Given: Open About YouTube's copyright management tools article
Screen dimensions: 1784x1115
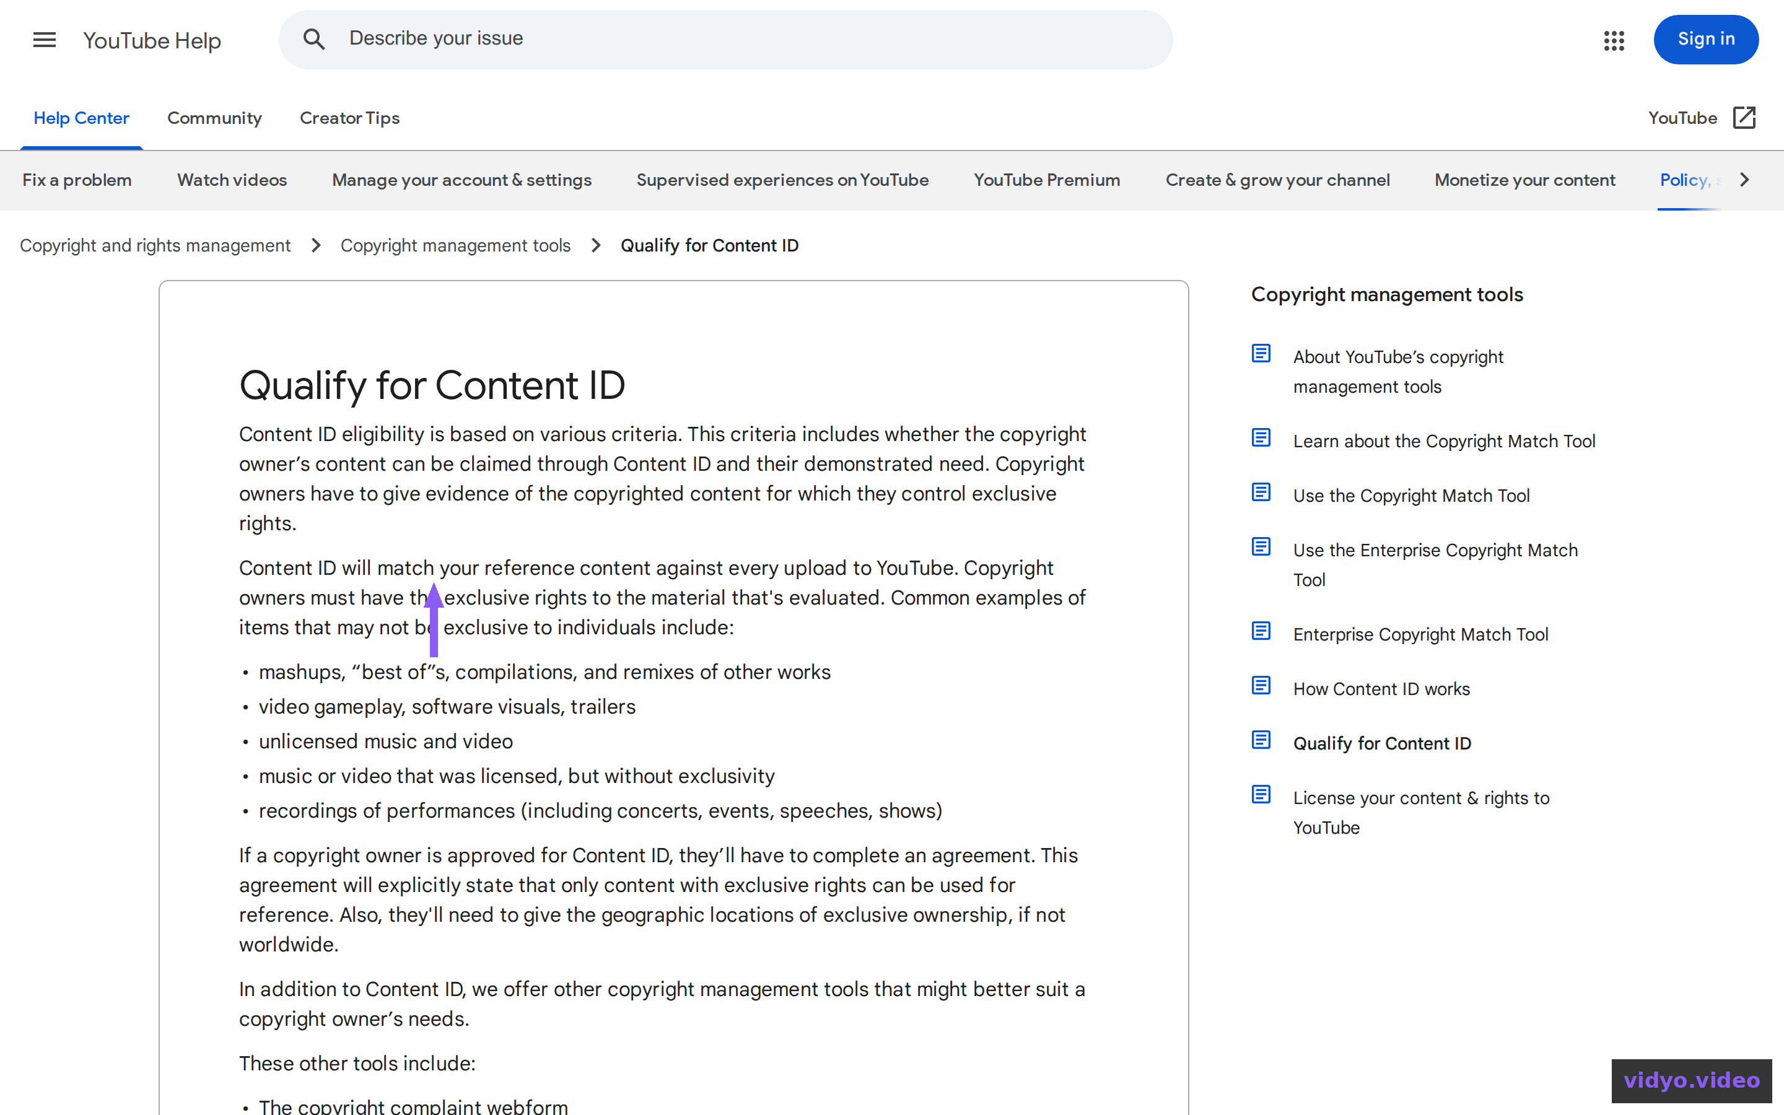Looking at the screenshot, I should 1397,372.
